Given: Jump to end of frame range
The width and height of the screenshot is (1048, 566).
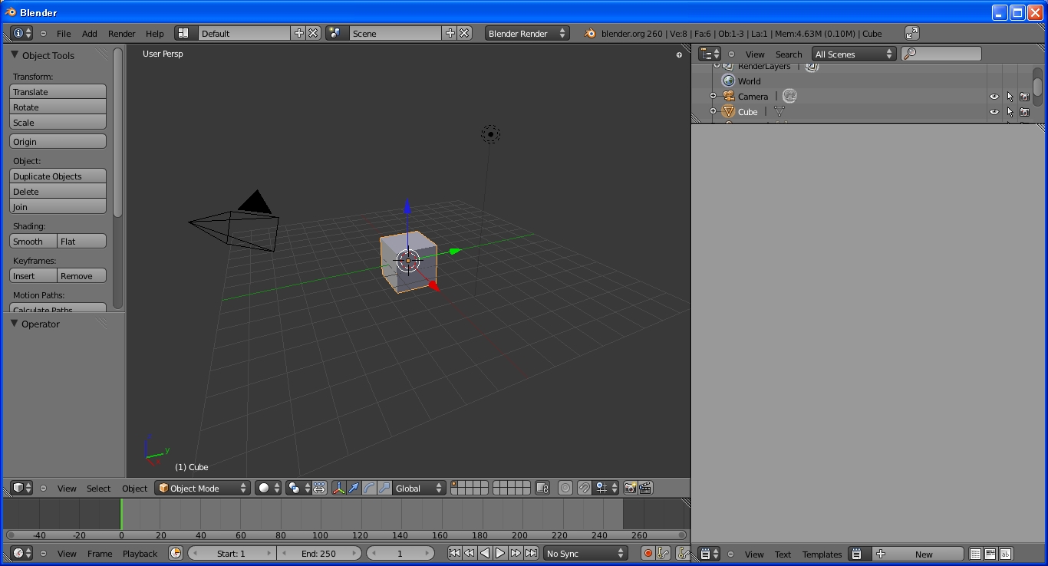Looking at the screenshot, I should click(x=532, y=553).
